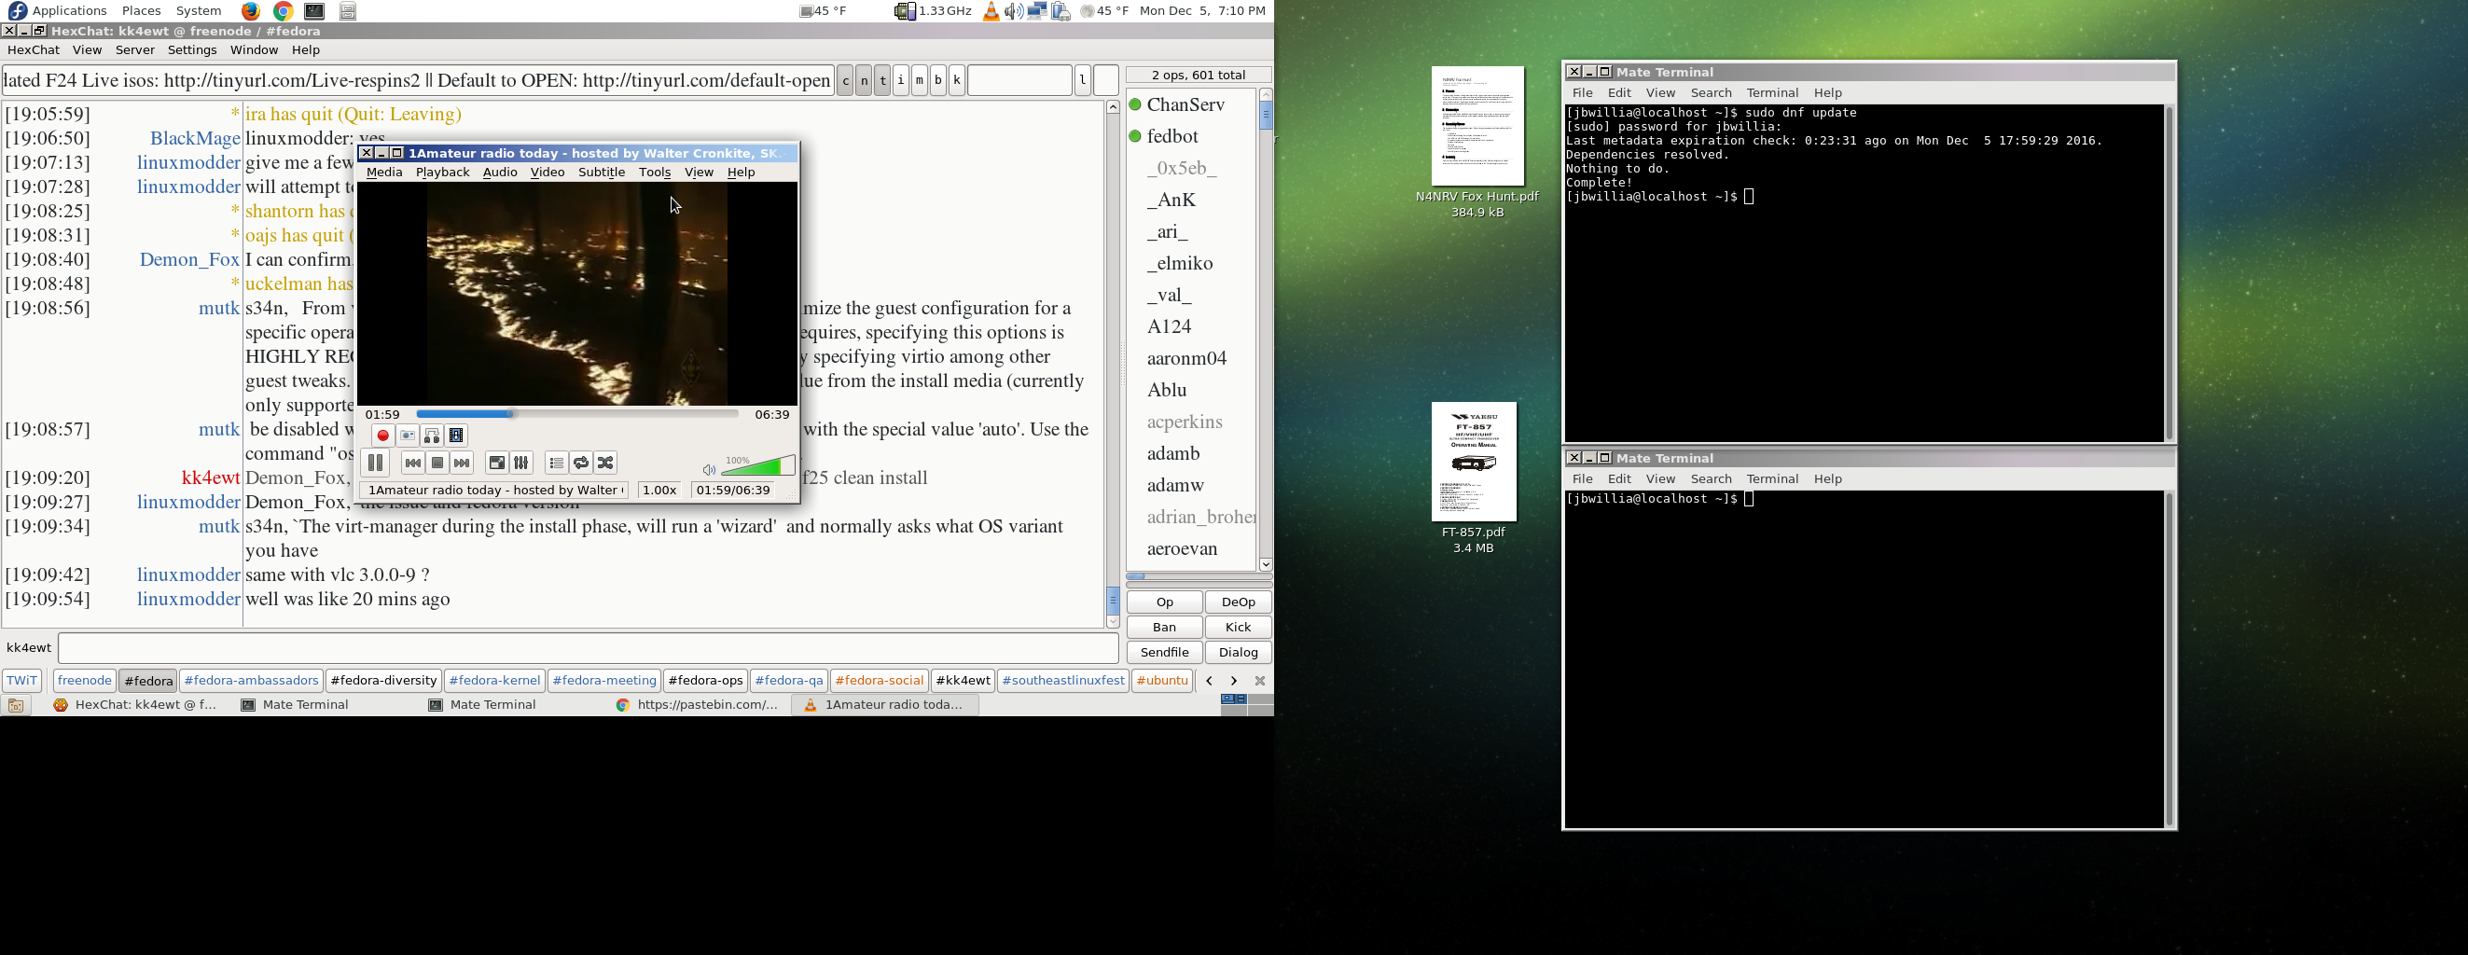Click the DeOp button
2468x955 pixels.
1239,602
